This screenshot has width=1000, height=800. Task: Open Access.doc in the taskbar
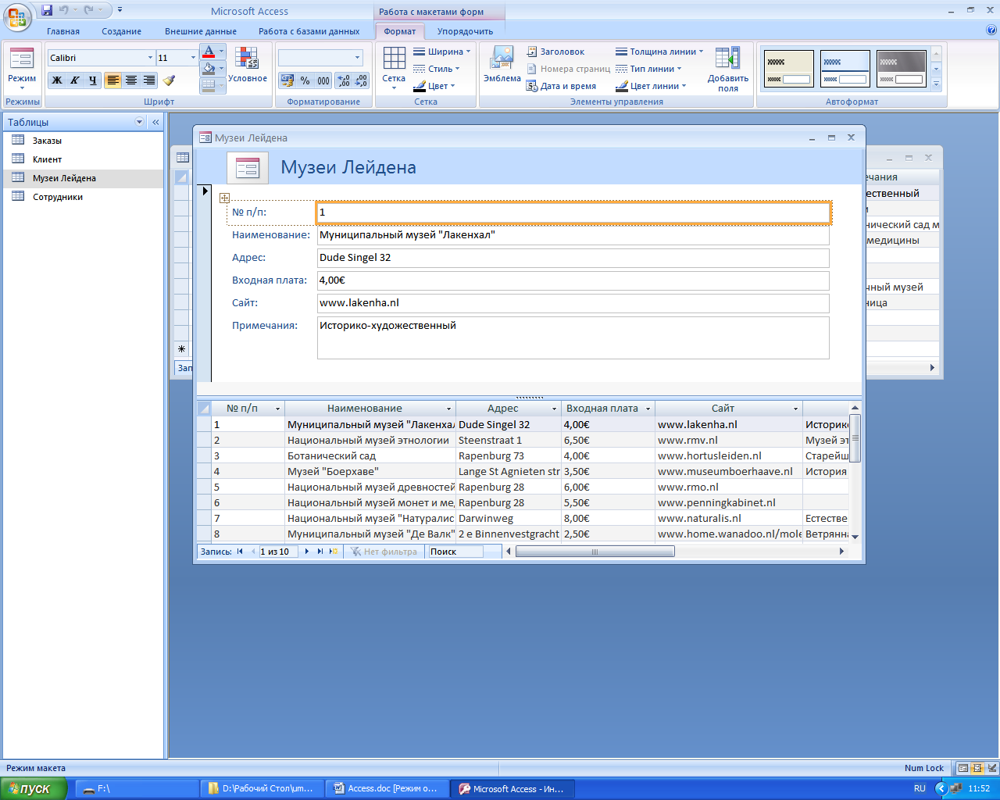(x=387, y=789)
